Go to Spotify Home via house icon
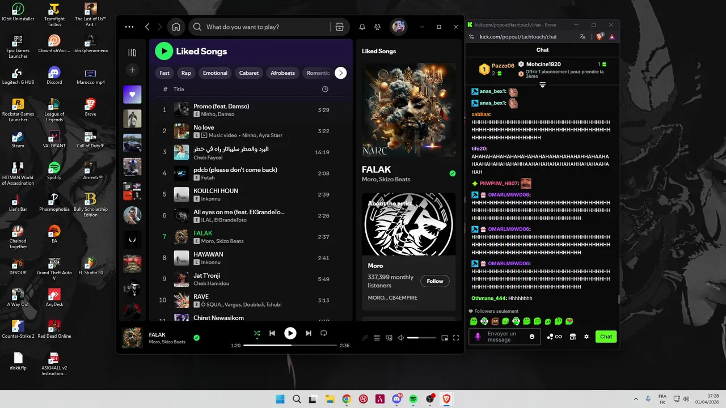The image size is (726, 408). [176, 27]
